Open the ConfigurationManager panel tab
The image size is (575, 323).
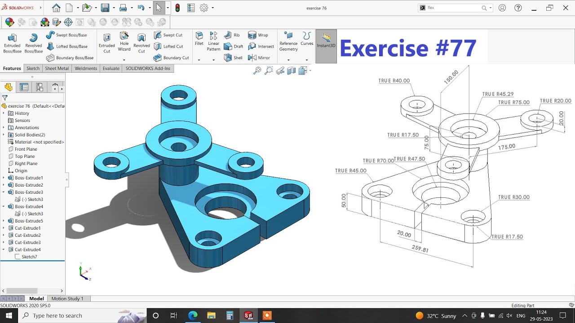(x=40, y=87)
